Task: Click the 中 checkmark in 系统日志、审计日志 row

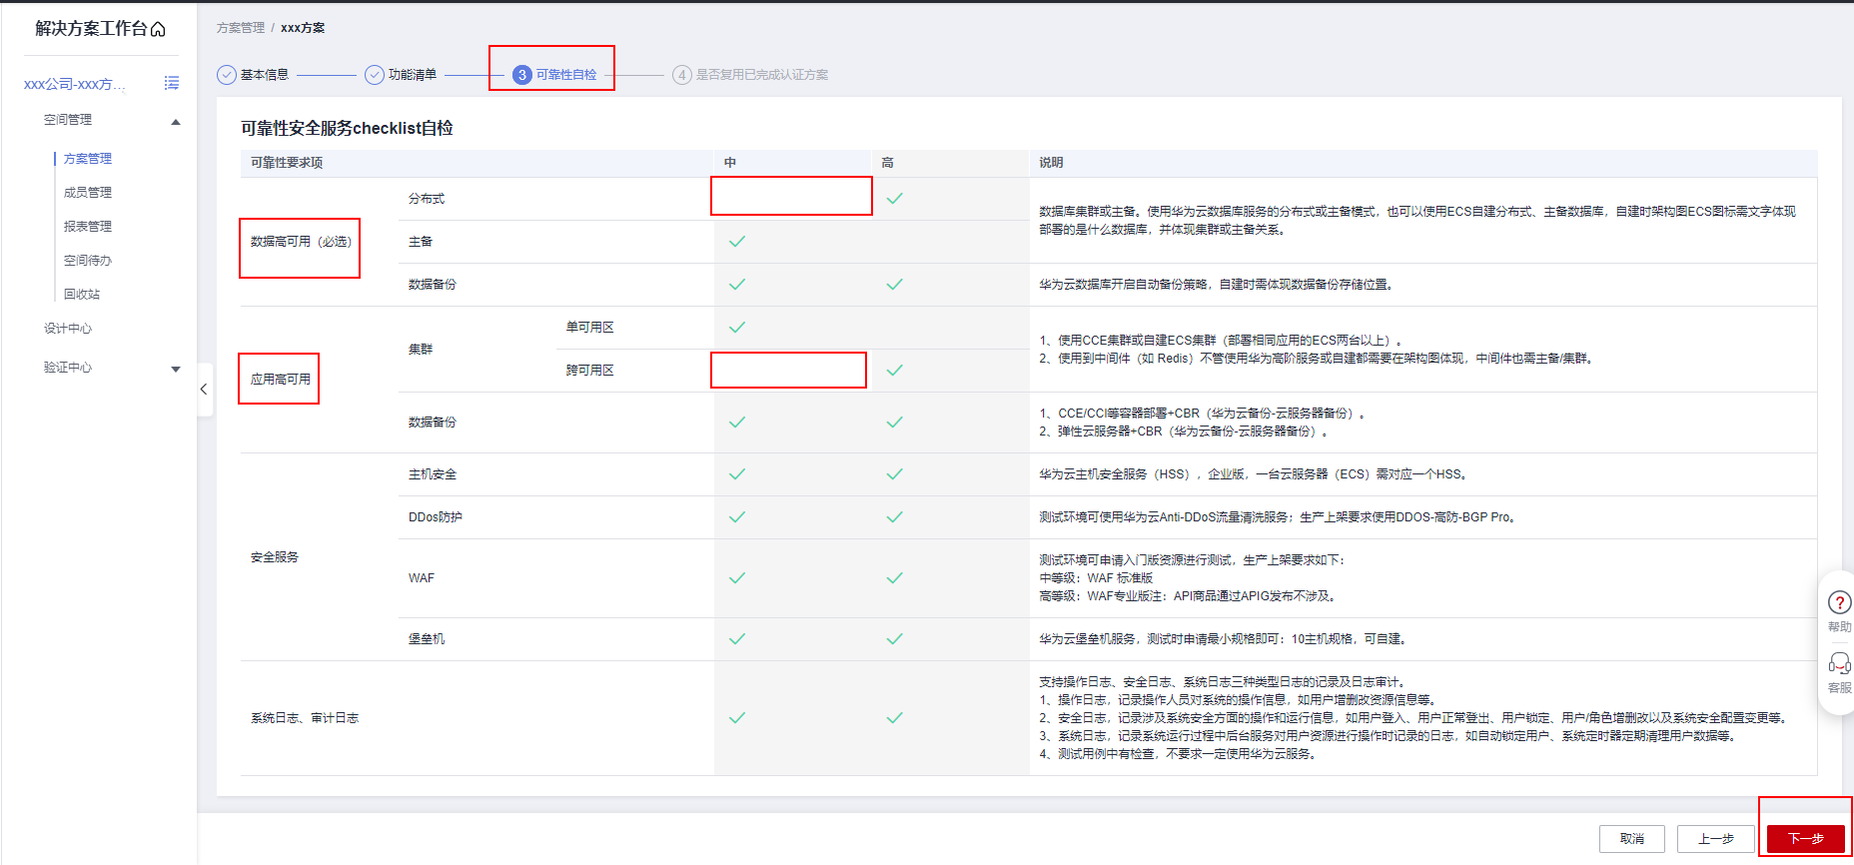Action: tap(737, 718)
